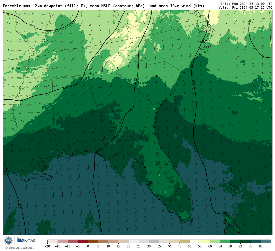
Task: Pick the pink -15 to -10 colorbar swatch
Action: point(63,241)
